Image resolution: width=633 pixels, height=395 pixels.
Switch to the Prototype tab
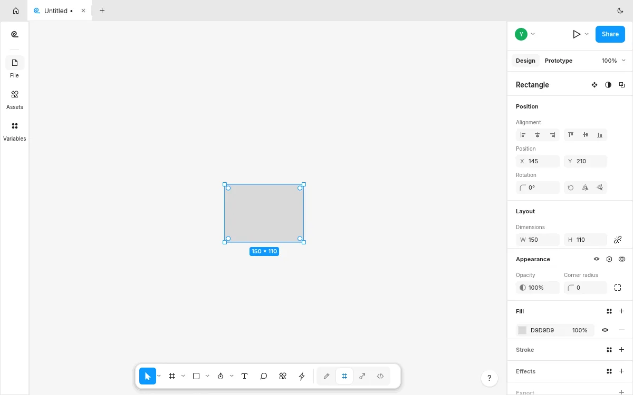[x=559, y=61]
